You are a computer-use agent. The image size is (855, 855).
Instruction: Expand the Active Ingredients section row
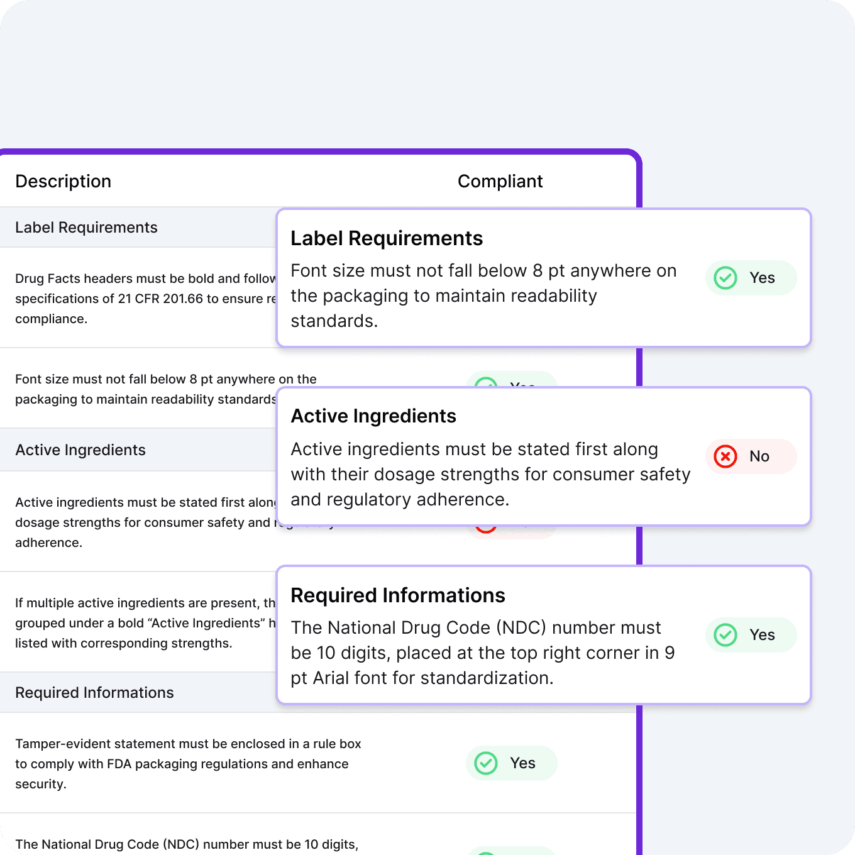tap(80, 450)
